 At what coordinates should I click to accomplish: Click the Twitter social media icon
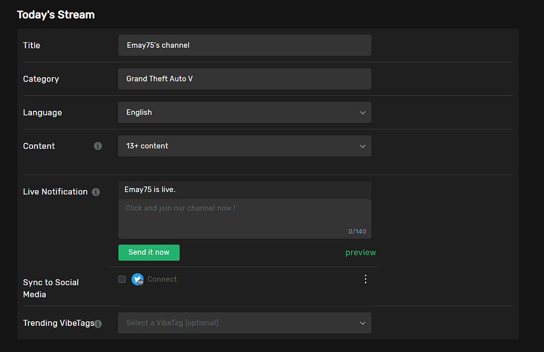pyautogui.click(x=137, y=279)
